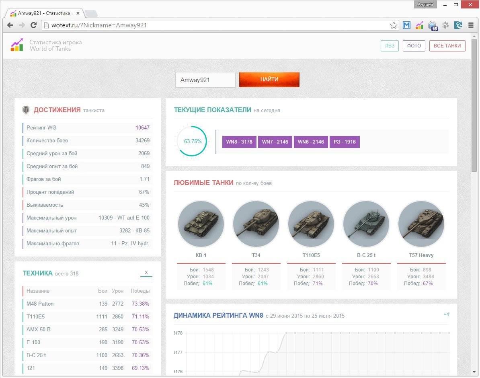
Task: Click the scrollbar up arrow
Action: (474, 36)
